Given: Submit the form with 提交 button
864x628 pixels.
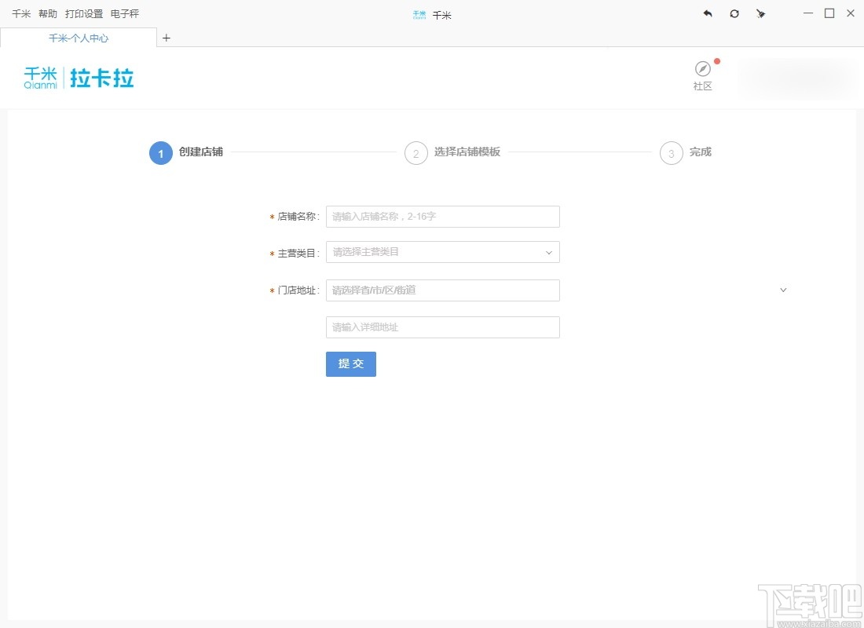Looking at the screenshot, I should pyautogui.click(x=351, y=364).
